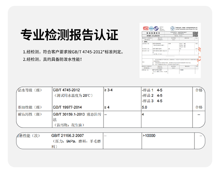This screenshot has height=175, width=220.
Task: Click 合格 in the 沾水等级 row
Action: coord(199,90)
